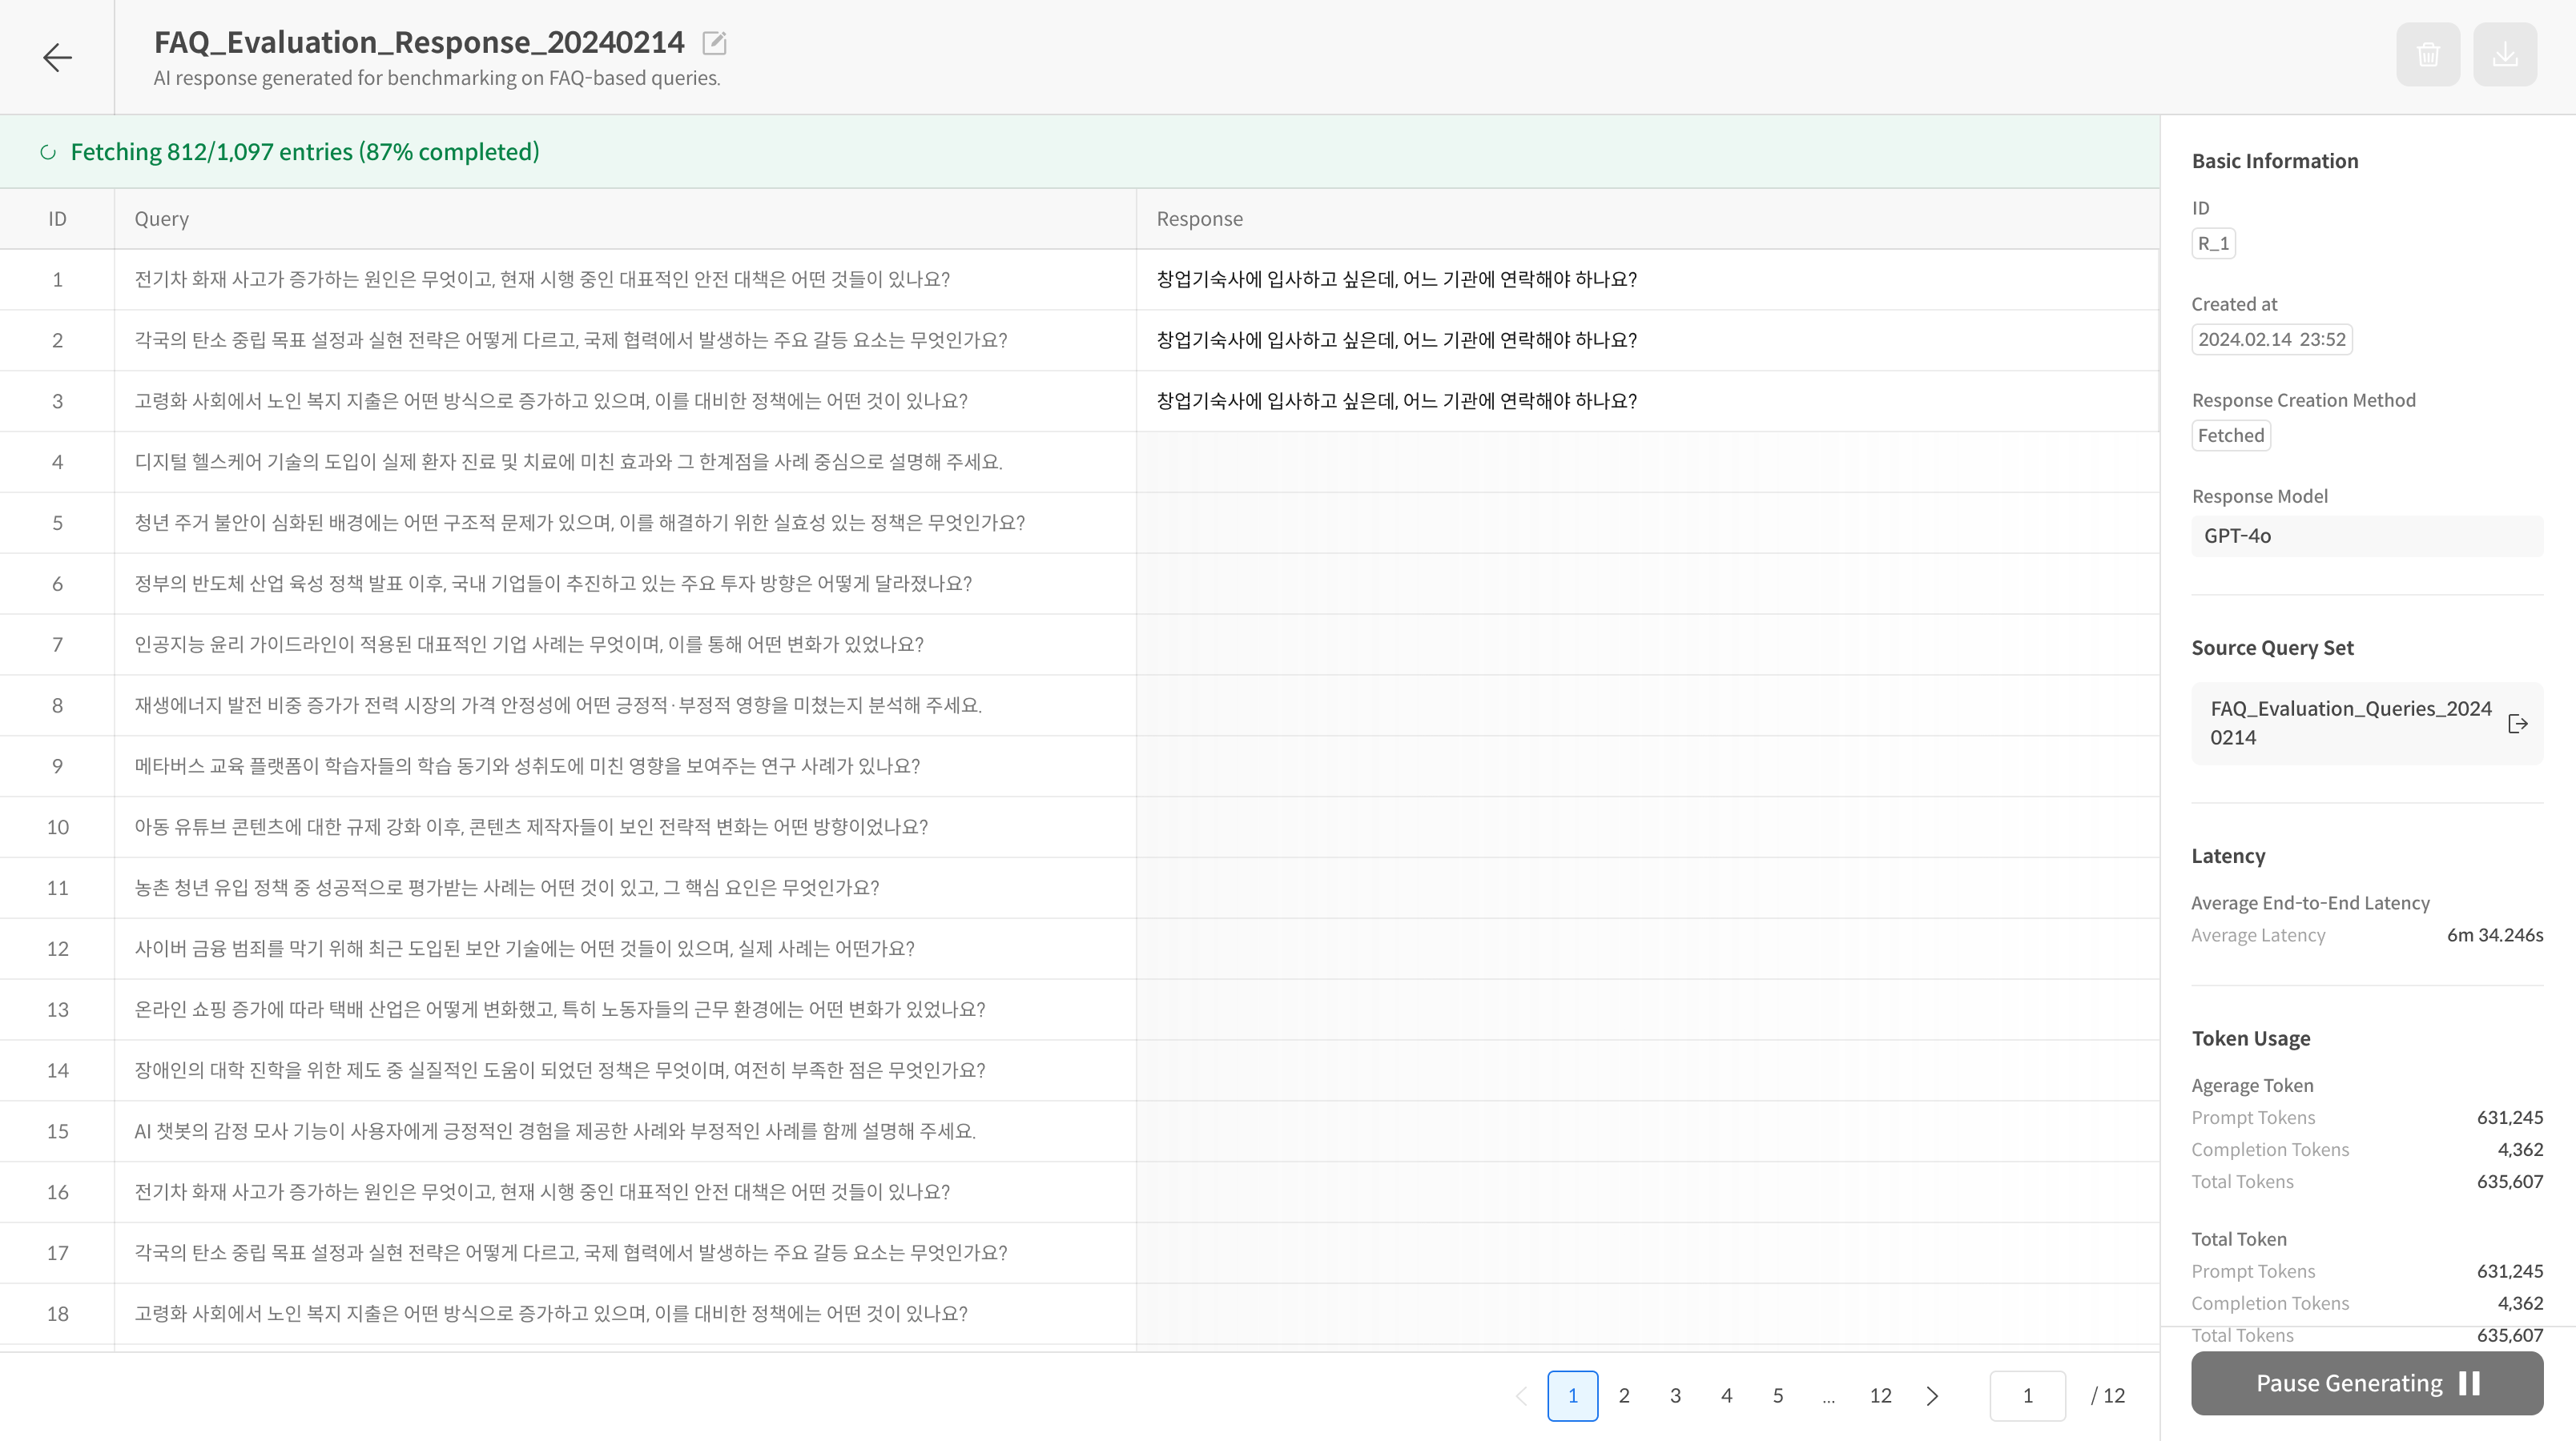Click the previous page chevron
This screenshot has width=2576, height=1441.
click(x=1521, y=1396)
